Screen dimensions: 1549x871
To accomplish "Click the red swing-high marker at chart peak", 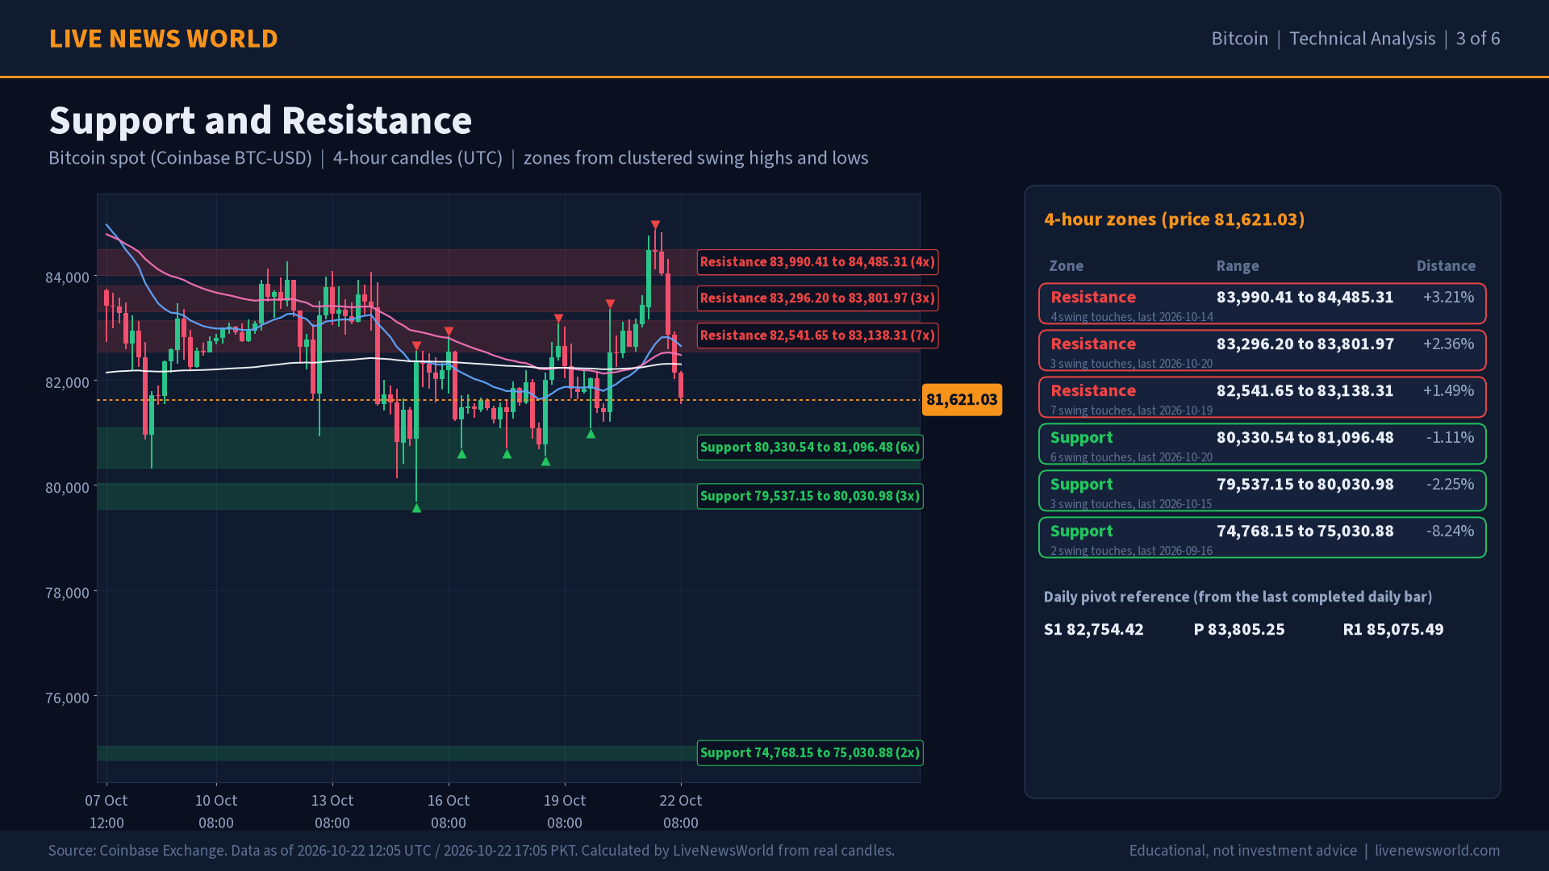I will click(x=655, y=225).
